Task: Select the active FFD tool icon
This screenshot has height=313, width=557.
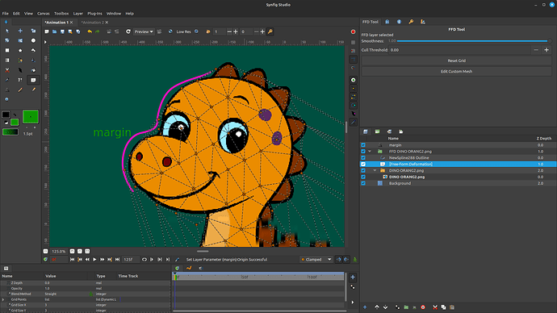Action: [x=33, y=80]
